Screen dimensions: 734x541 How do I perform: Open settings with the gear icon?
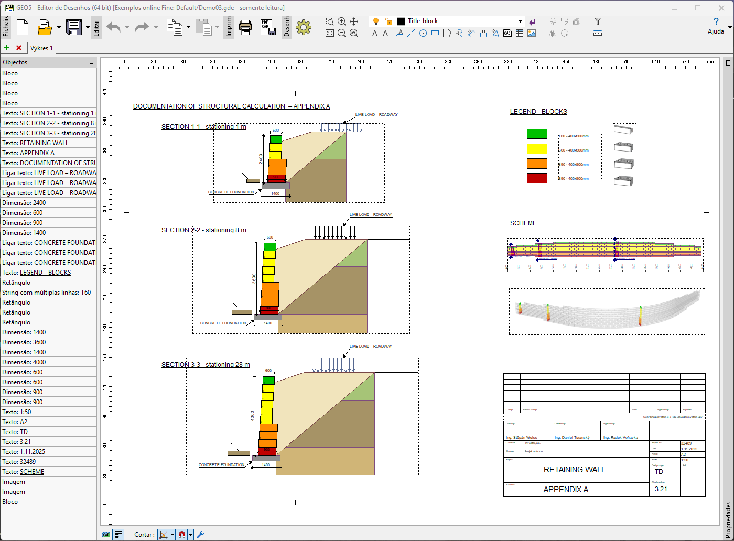pyautogui.click(x=304, y=27)
